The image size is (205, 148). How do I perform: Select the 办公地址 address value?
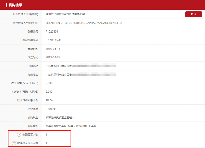[x=81, y=75]
